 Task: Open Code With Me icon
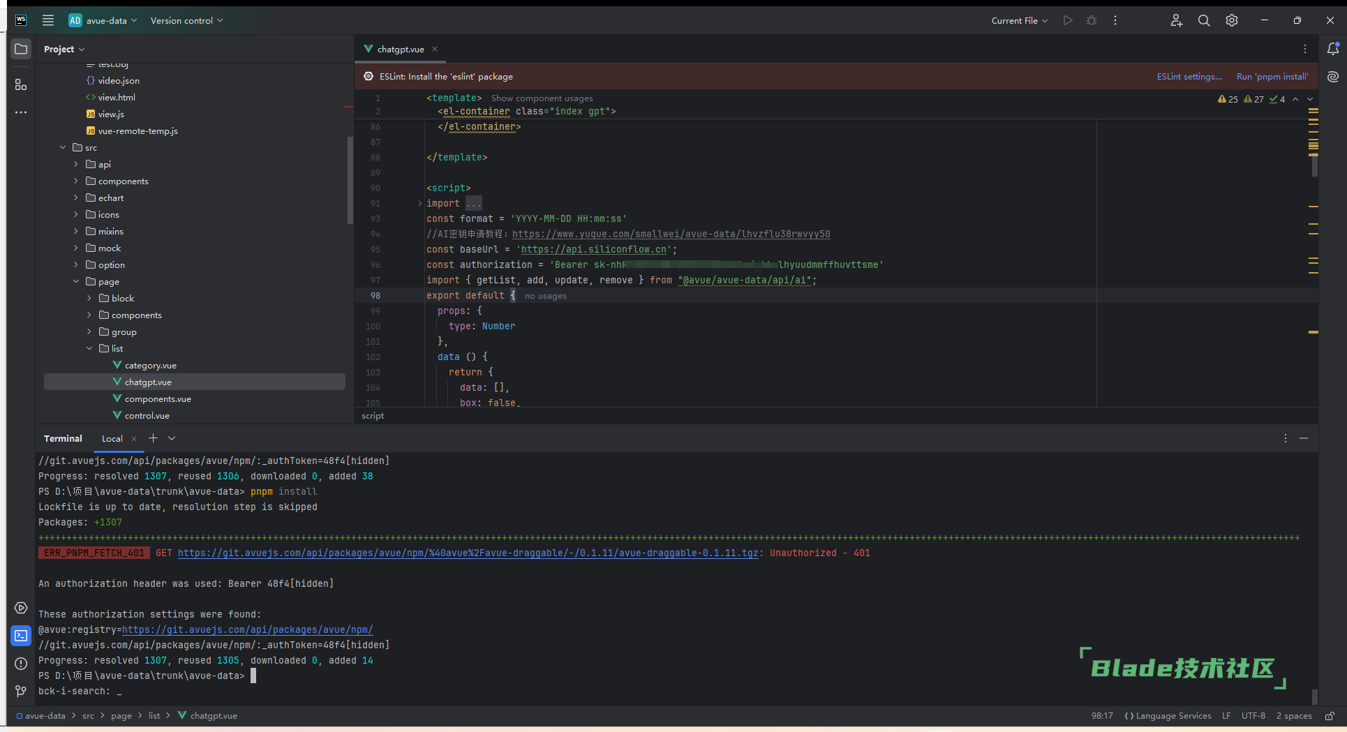pyautogui.click(x=1177, y=20)
